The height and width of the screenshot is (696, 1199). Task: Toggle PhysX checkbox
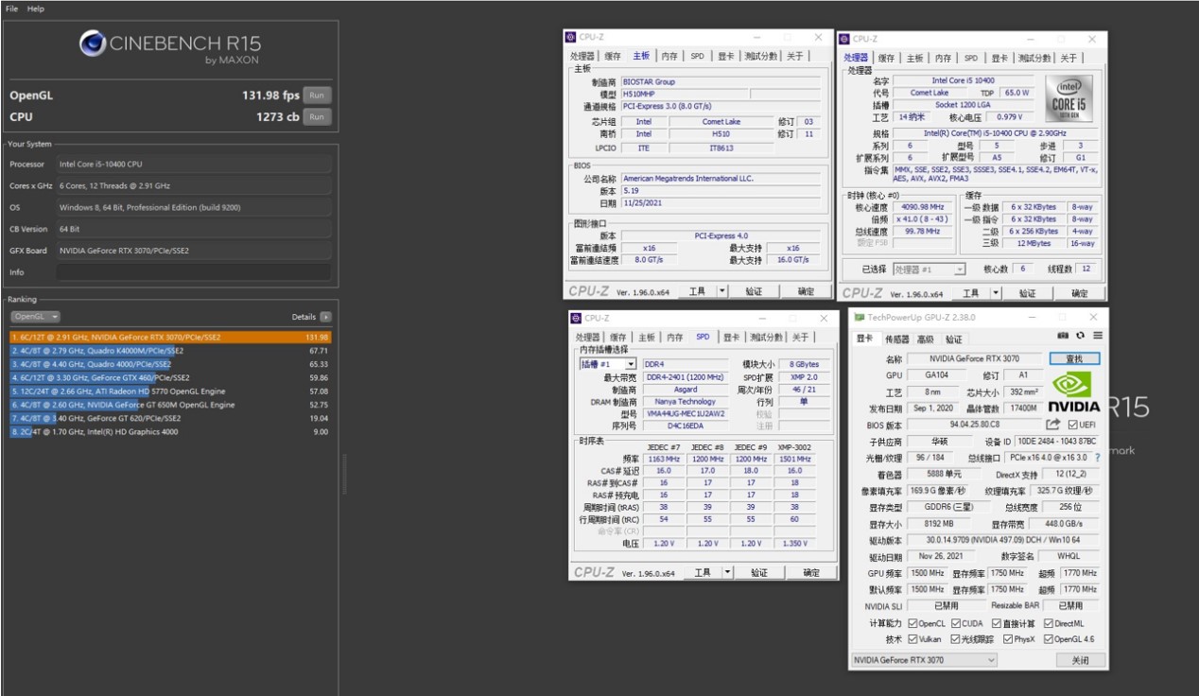tap(1006, 639)
